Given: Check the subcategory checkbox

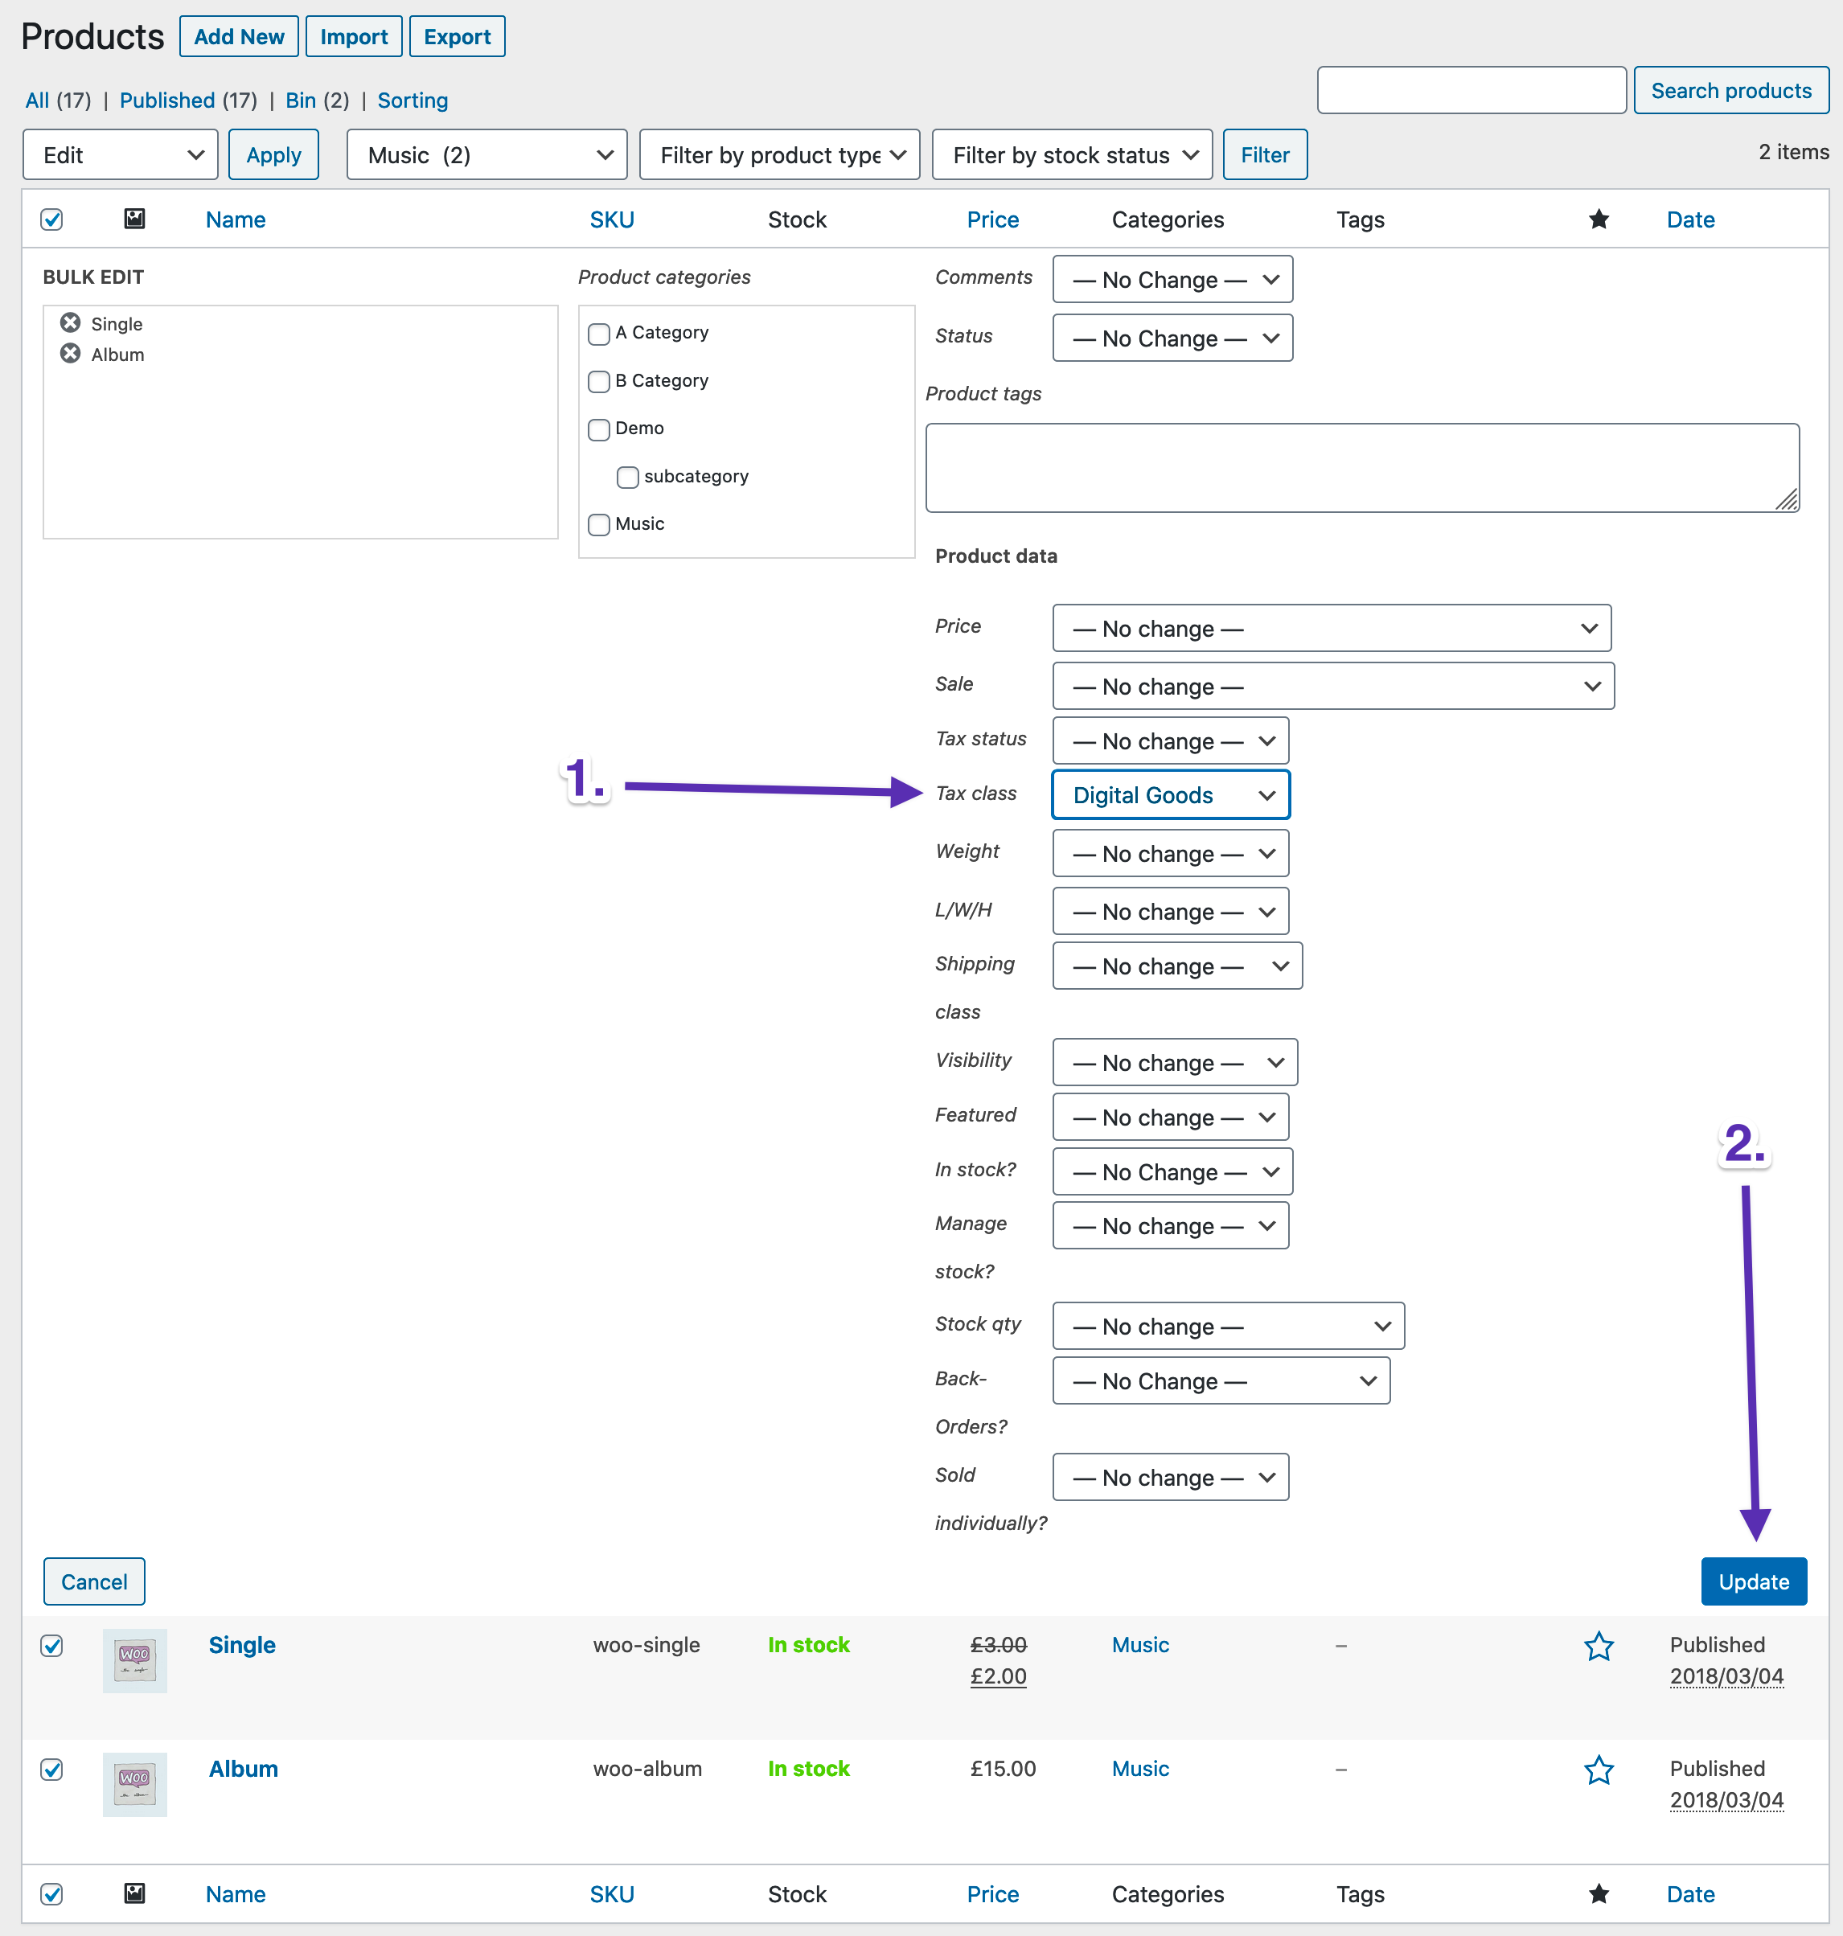Looking at the screenshot, I should click(628, 478).
